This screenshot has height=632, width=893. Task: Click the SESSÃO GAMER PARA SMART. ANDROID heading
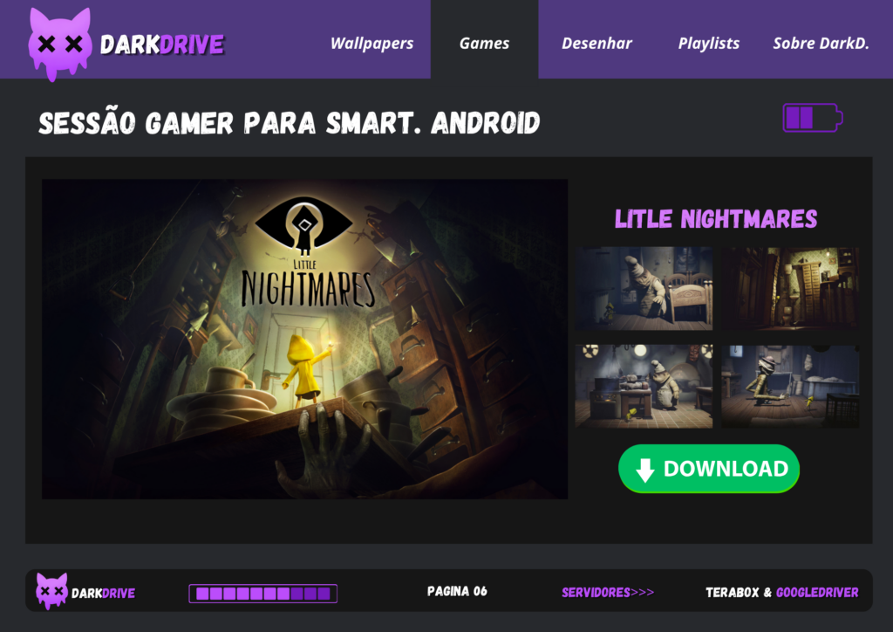point(290,122)
